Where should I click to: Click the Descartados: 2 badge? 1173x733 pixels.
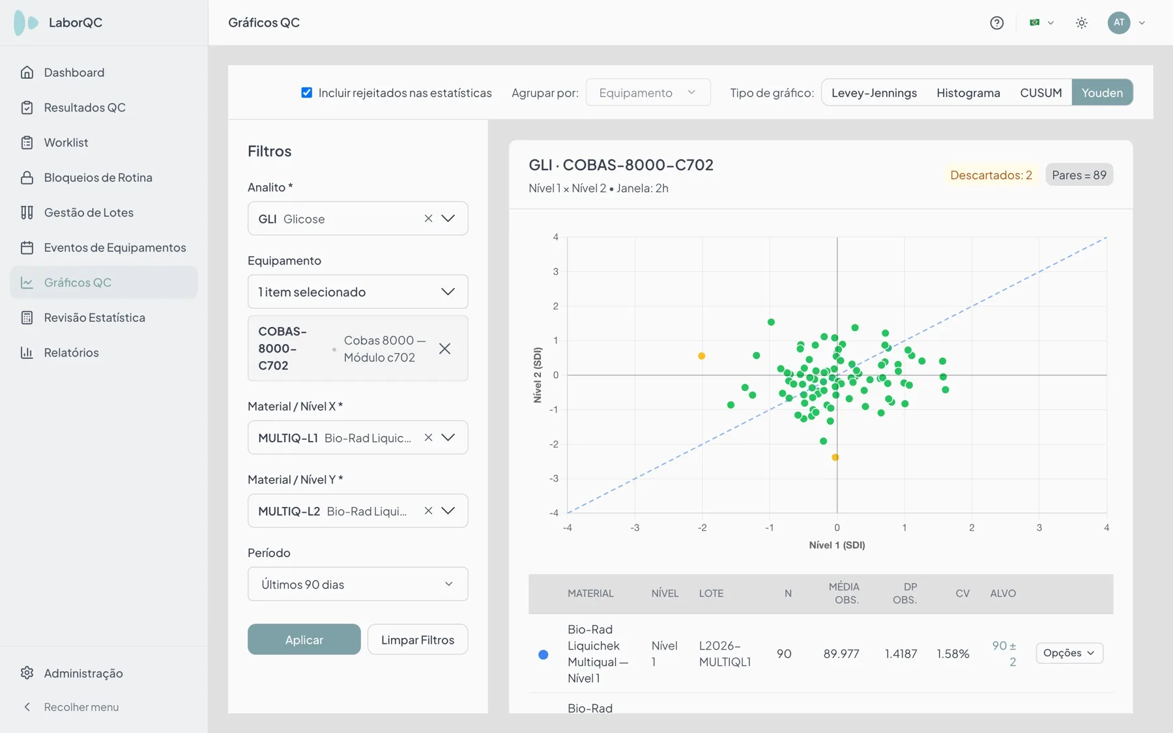991,175
